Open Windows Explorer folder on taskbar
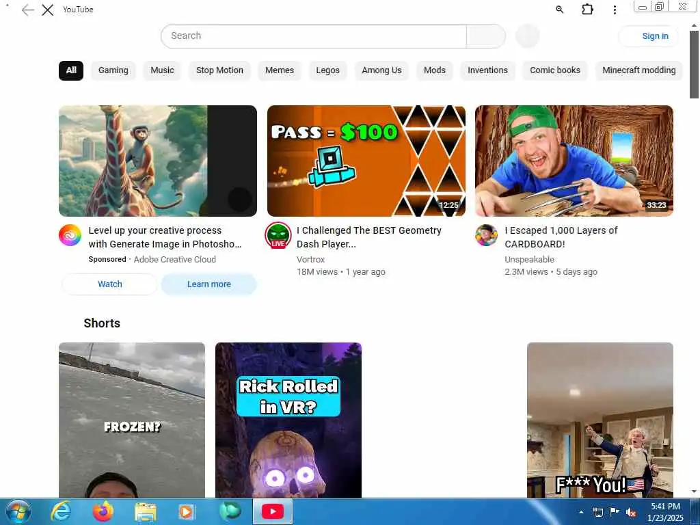This screenshot has height=525, width=700. pyautogui.click(x=146, y=512)
